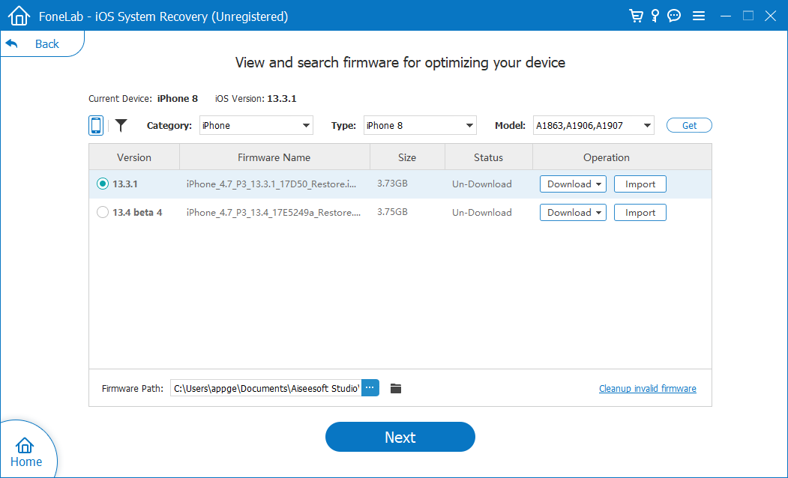This screenshot has height=478, width=788.
Task: Click the FoneLab home logo icon
Action: (x=19, y=16)
